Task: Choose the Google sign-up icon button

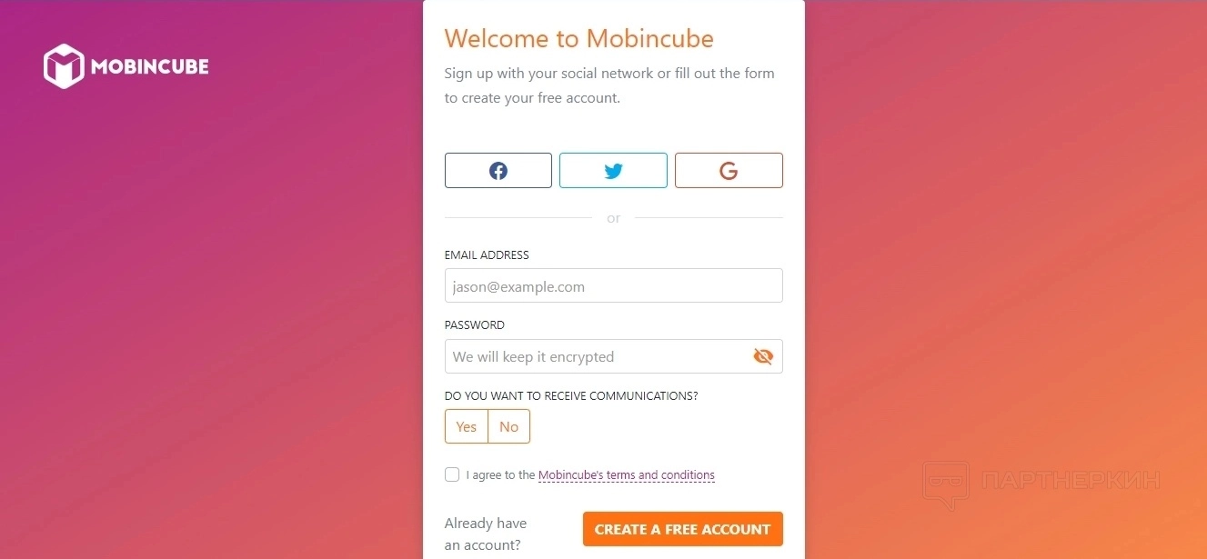Action: [729, 171]
